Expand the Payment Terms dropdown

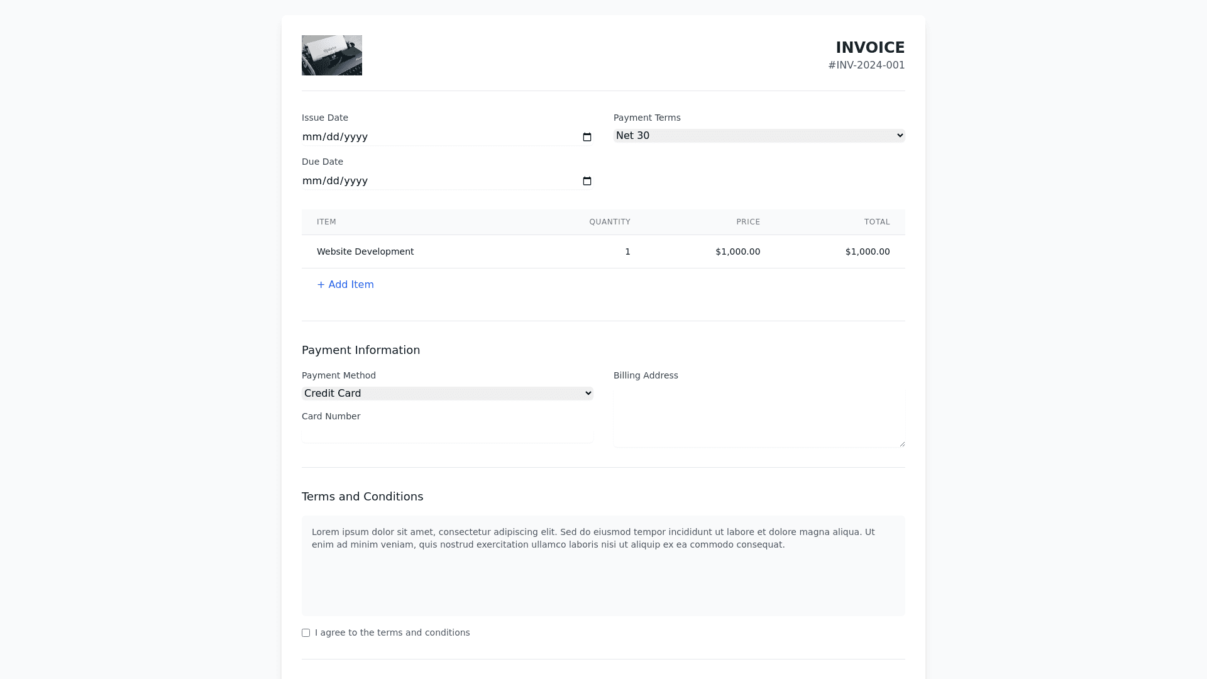pos(759,136)
